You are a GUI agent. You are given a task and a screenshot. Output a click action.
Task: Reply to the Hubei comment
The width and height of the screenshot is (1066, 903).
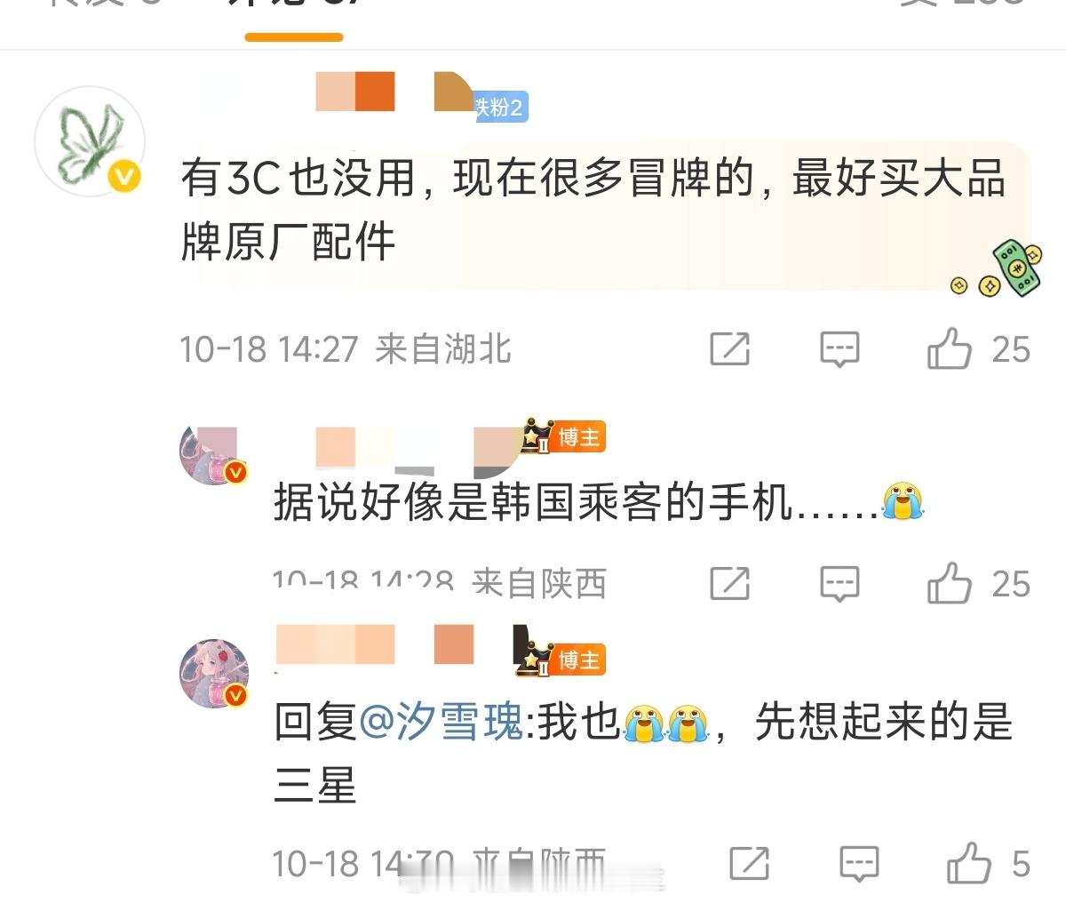[x=839, y=349]
